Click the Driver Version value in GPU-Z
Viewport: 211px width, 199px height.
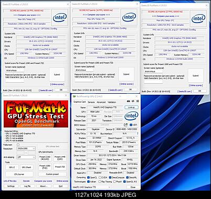[113, 156]
